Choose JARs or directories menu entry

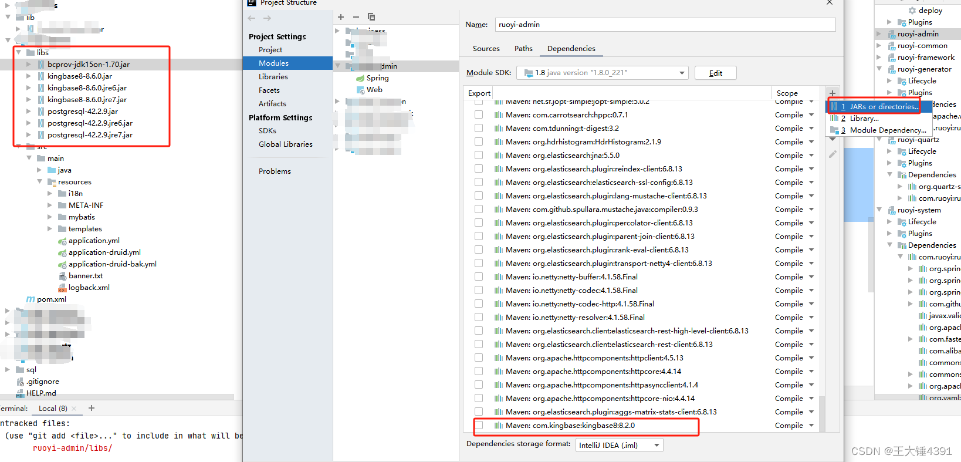click(x=879, y=107)
